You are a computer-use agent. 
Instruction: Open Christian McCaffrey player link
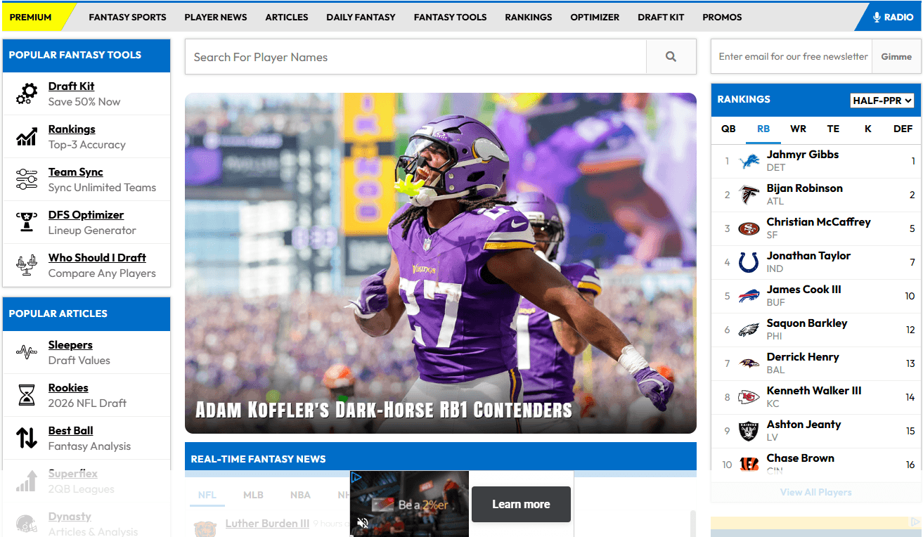[x=818, y=221]
